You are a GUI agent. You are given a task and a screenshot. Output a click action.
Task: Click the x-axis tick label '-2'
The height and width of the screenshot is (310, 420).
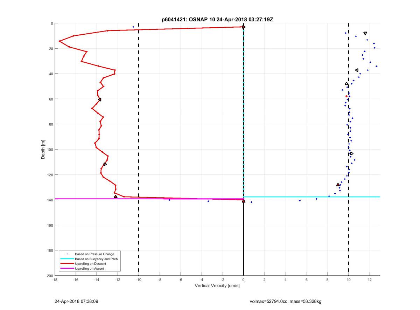(x=223, y=280)
